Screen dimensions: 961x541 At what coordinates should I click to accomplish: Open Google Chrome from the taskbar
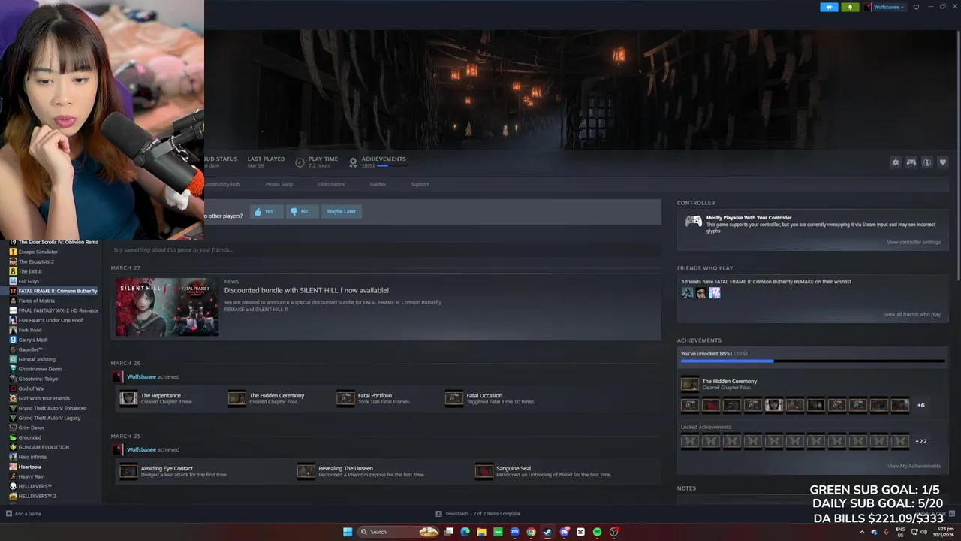pyautogui.click(x=531, y=532)
